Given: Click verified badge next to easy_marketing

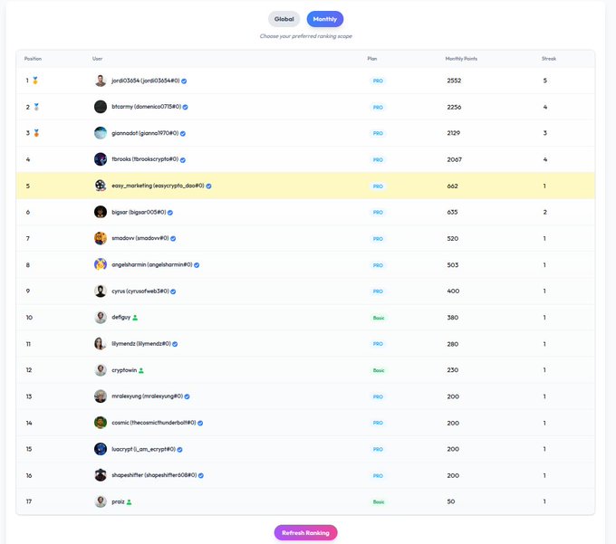Looking at the screenshot, I should 208,186.
